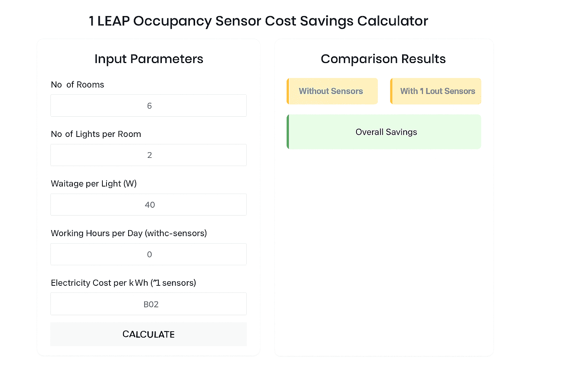Click the Wattage per Light input box
The image size is (574, 382).
coord(148,204)
